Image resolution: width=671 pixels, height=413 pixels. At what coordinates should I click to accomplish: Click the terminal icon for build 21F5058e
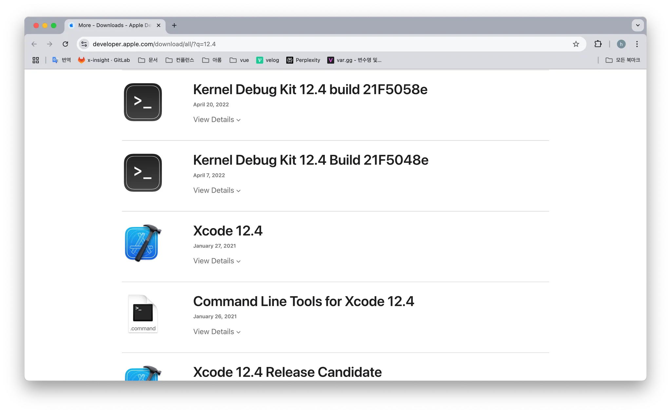[143, 102]
